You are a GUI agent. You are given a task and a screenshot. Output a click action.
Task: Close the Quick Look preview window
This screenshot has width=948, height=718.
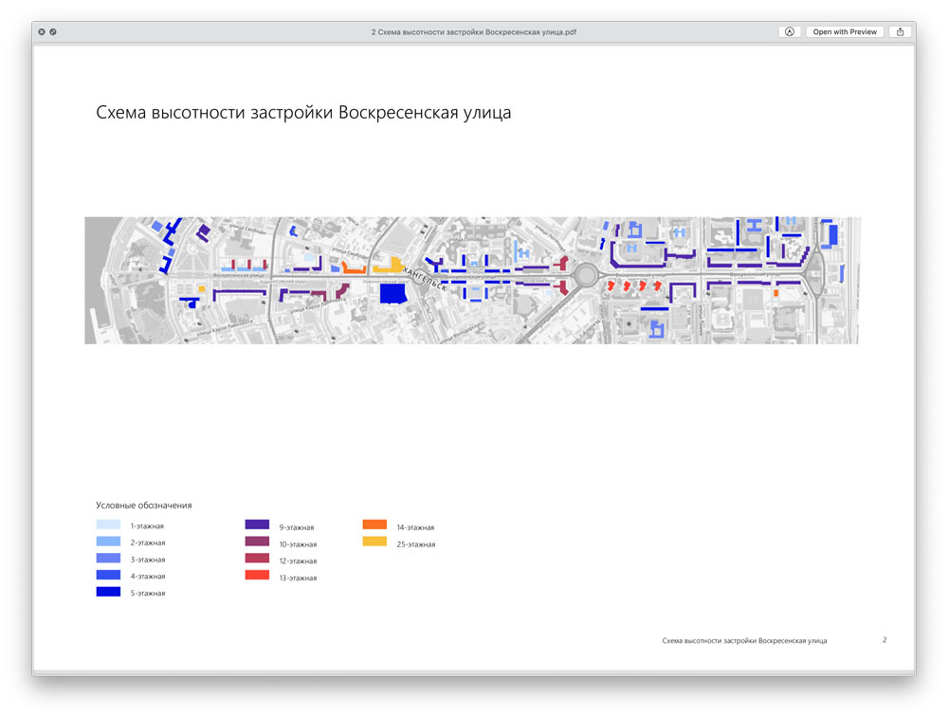pos(42,31)
